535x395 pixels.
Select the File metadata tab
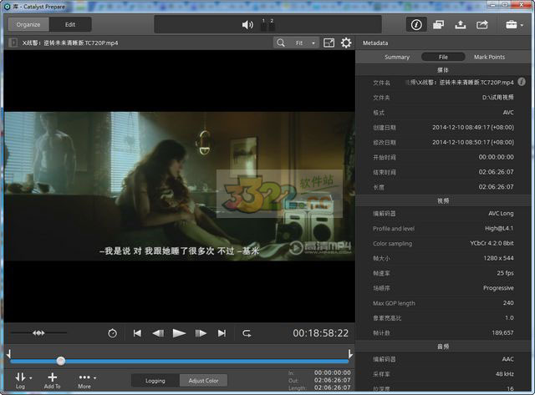(443, 57)
